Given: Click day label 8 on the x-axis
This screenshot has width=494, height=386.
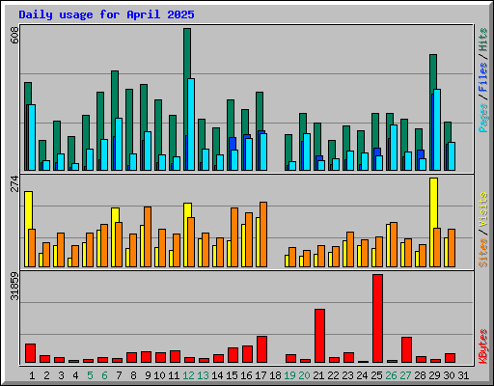Looking at the screenshot, I should click(133, 375).
